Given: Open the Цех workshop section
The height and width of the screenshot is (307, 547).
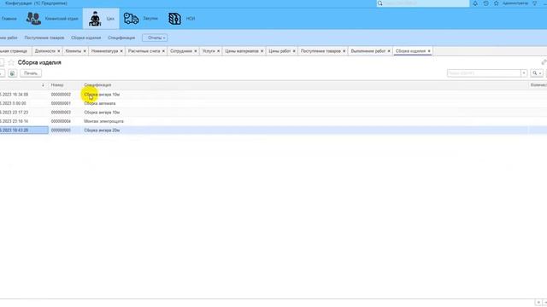Looking at the screenshot, I should click(x=101, y=19).
